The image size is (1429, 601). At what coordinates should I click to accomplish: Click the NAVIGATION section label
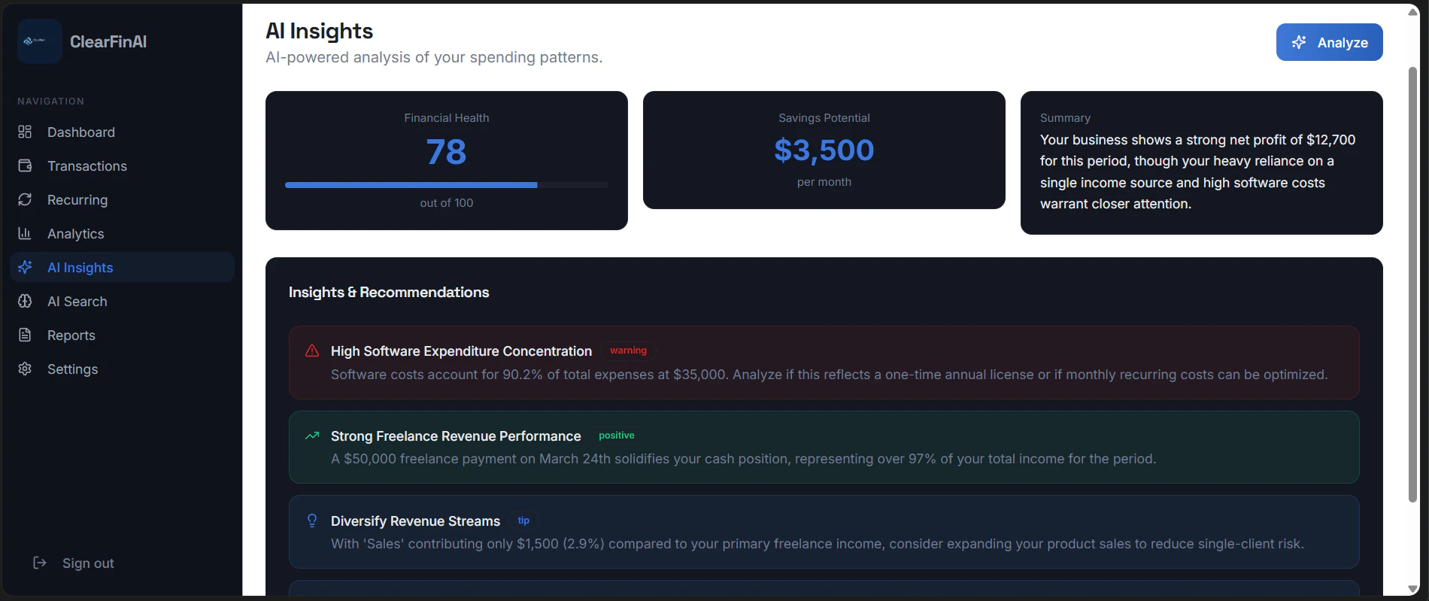51,101
